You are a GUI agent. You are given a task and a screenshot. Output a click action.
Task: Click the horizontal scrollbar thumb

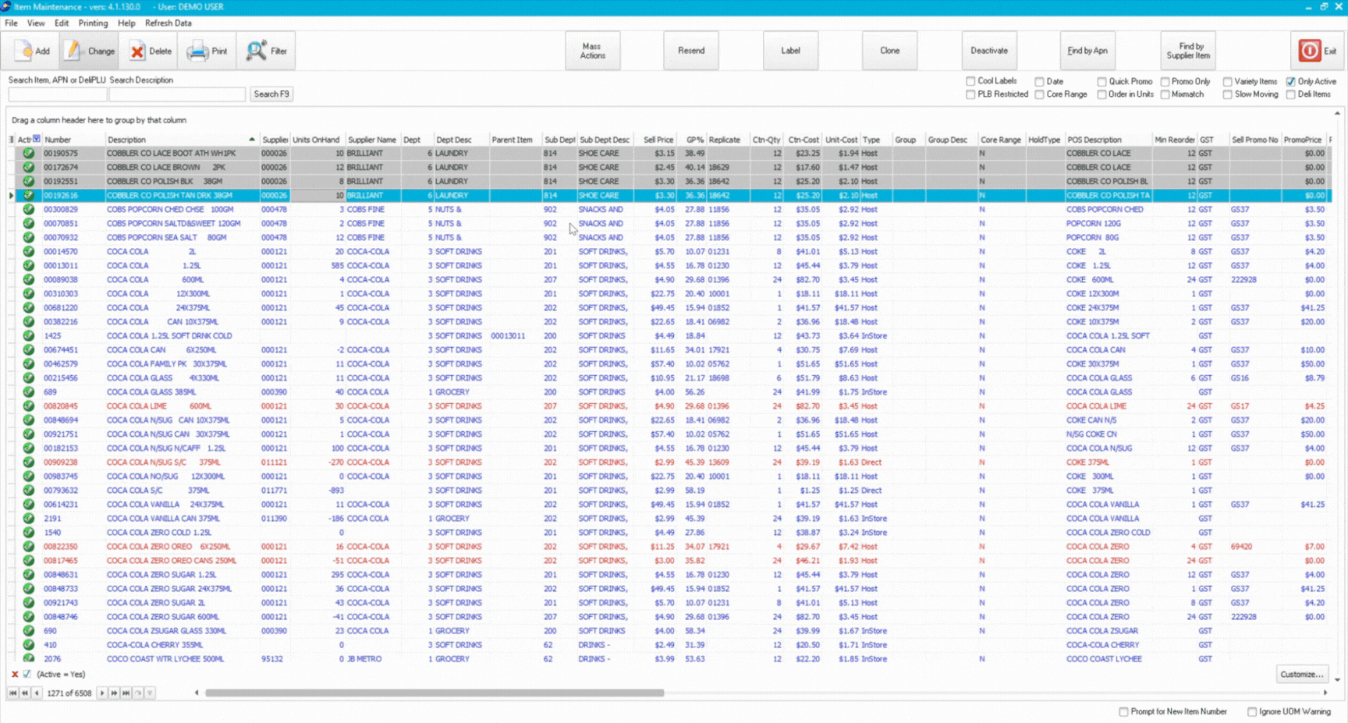point(435,693)
